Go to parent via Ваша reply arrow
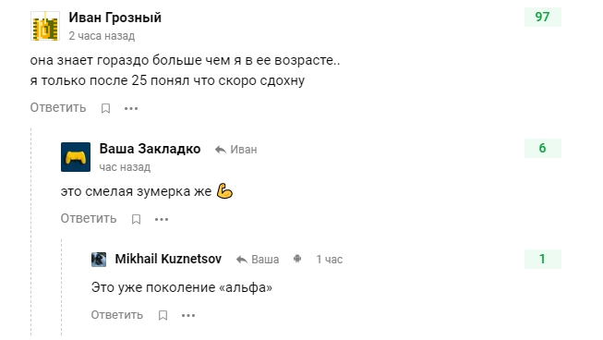 [x=258, y=260]
